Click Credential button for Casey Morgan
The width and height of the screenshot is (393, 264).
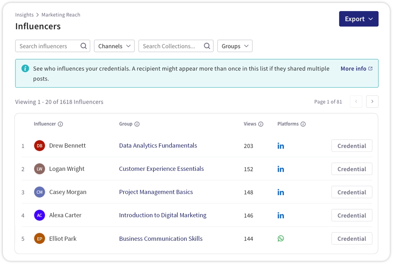[x=352, y=192]
